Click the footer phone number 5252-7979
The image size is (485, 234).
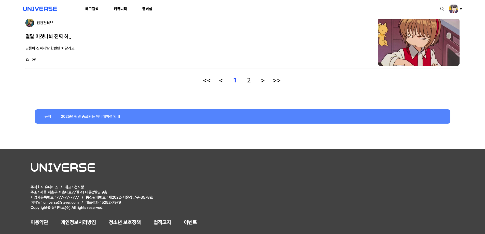click(x=111, y=202)
